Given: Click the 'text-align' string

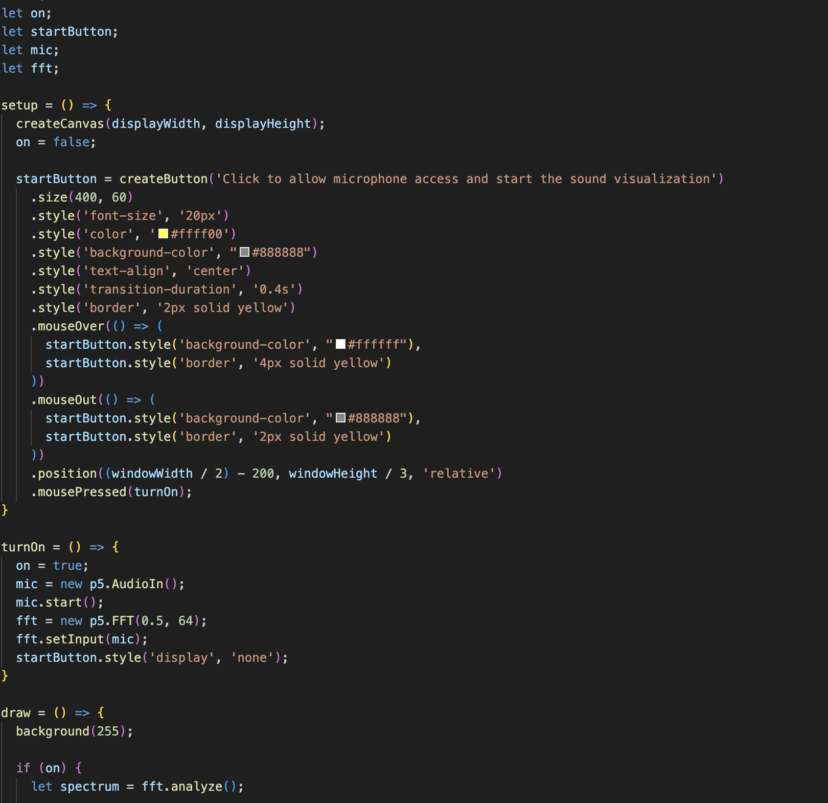Looking at the screenshot, I should pyautogui.click(x=126, y=271).
